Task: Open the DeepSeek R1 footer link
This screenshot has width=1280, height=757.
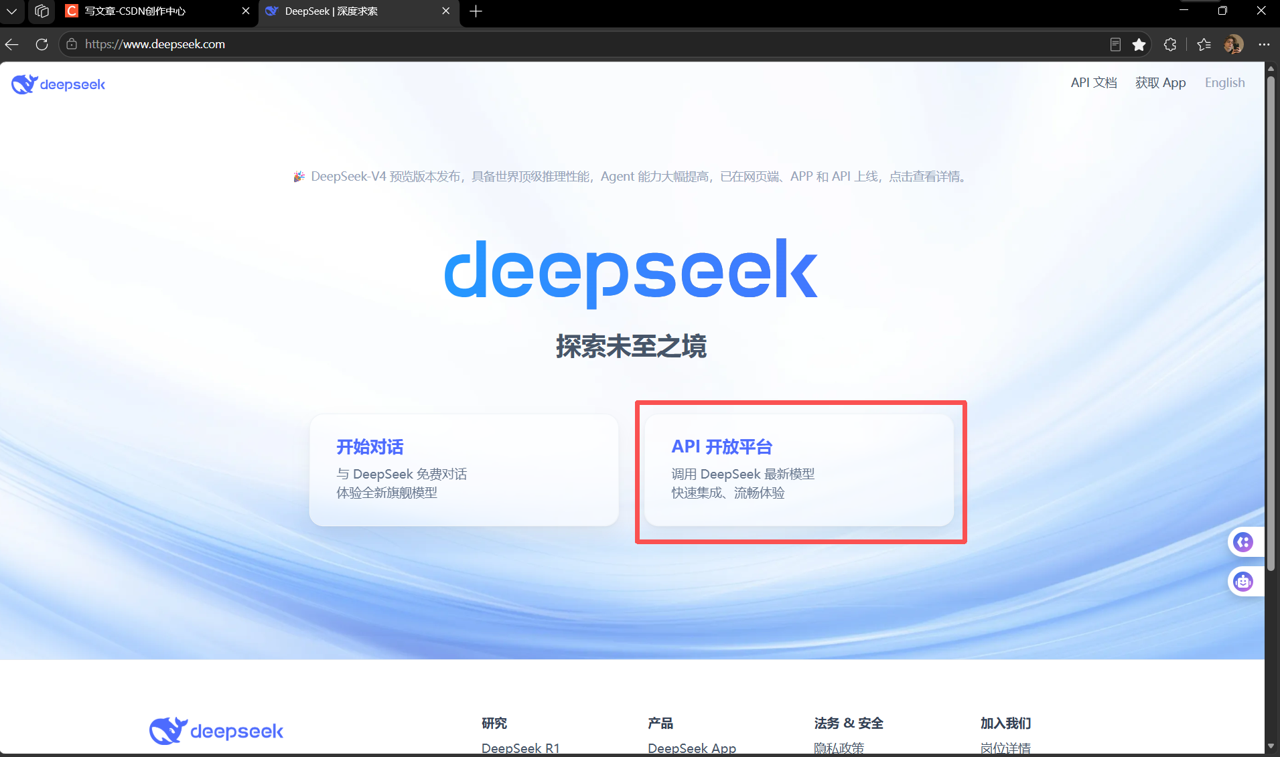Action: [520, 748]
